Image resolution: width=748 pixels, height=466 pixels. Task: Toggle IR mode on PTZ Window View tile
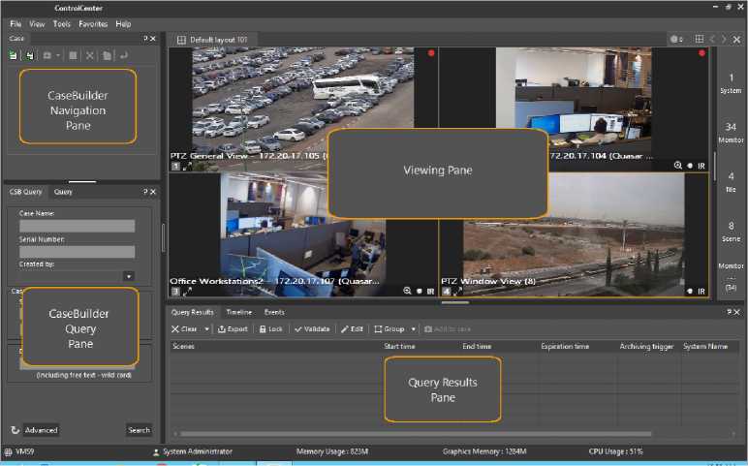(701, 291)
